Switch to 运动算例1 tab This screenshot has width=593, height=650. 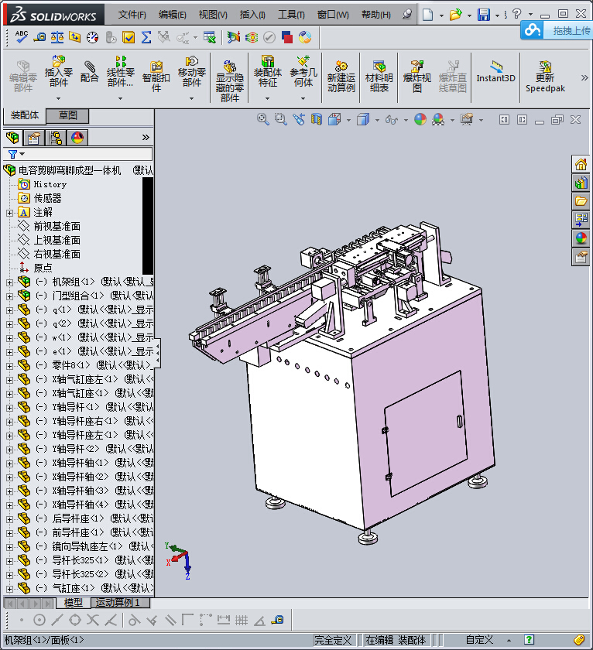[x=118, y=602]
